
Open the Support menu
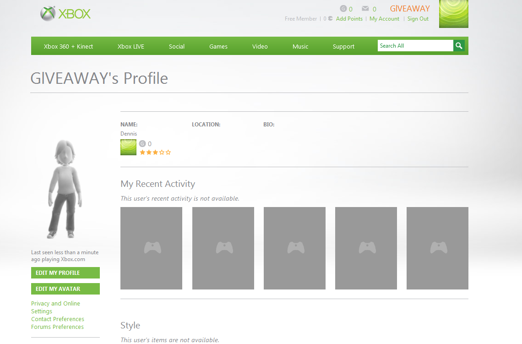pyautogui.click(x=343, y=47)
